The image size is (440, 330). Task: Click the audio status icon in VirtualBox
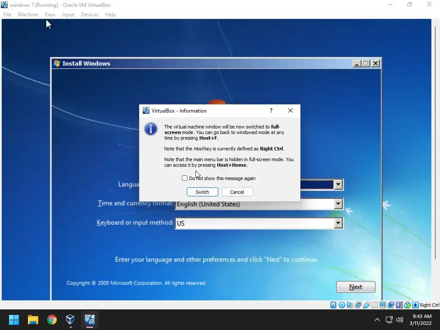[350, 305]
